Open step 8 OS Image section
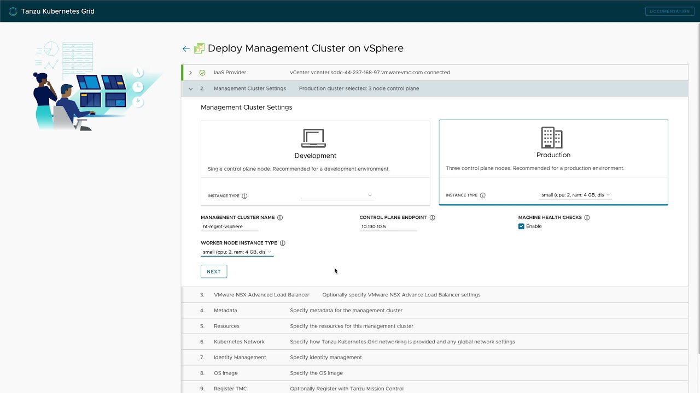This screenshot has height=393, width=700. coord(435,373)
